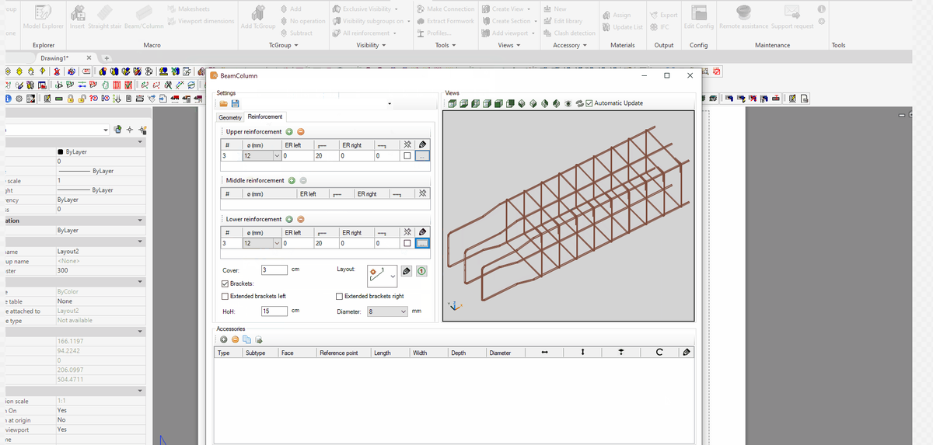
Task: Click the fourth Accessories toolbar icon
Action: pos(259,339)
